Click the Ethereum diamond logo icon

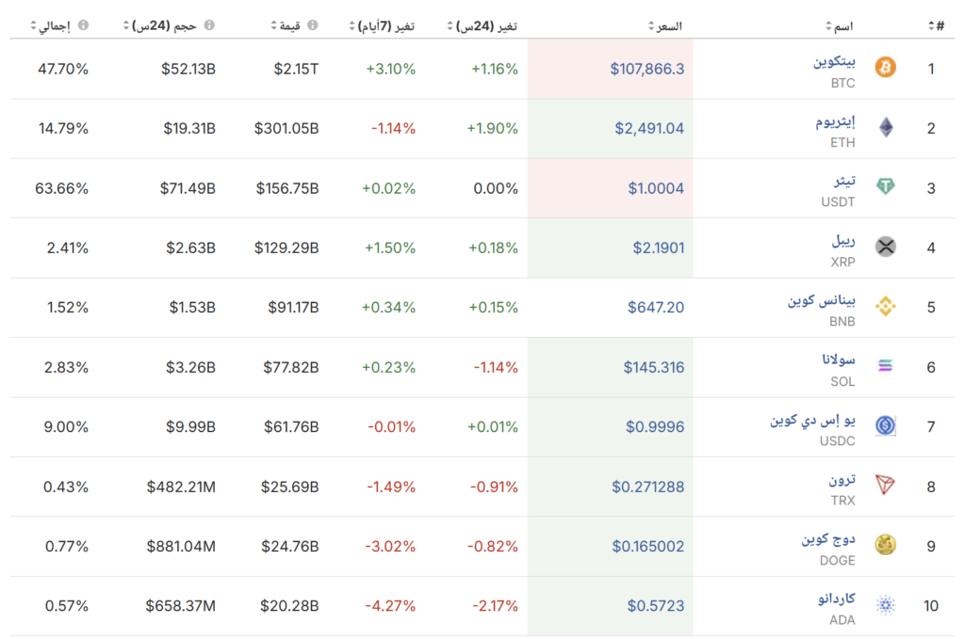tap(885, 128)
